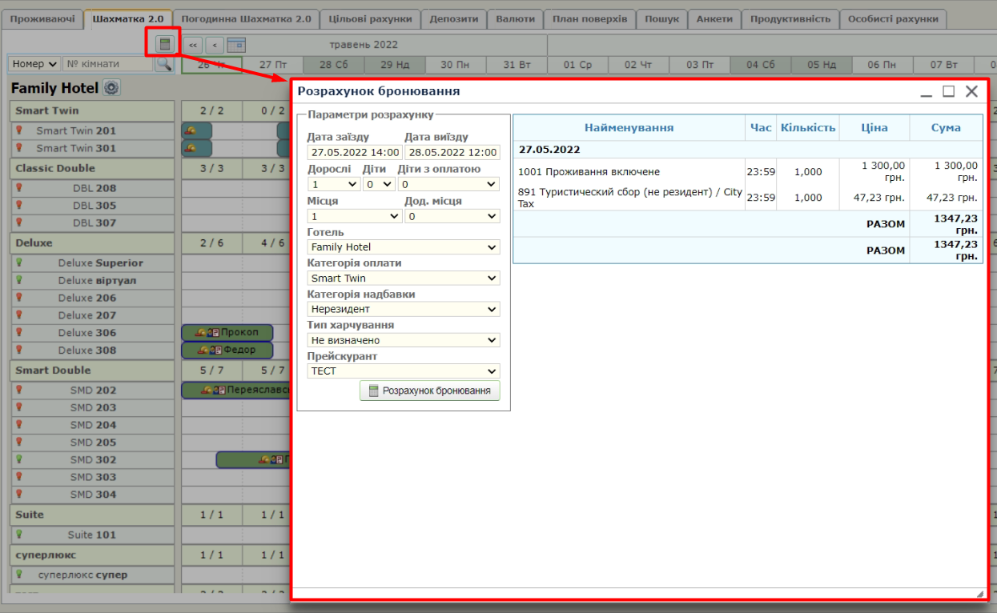Image resolution: width=997 pixels, height=613 pixels.
Task: Open the План поверхів tab
Action: (590, 18)
